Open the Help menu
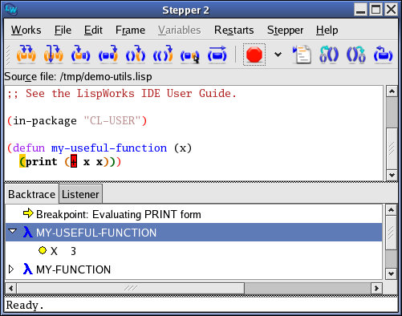The image size is (402, 316). [x=327, y=30]
